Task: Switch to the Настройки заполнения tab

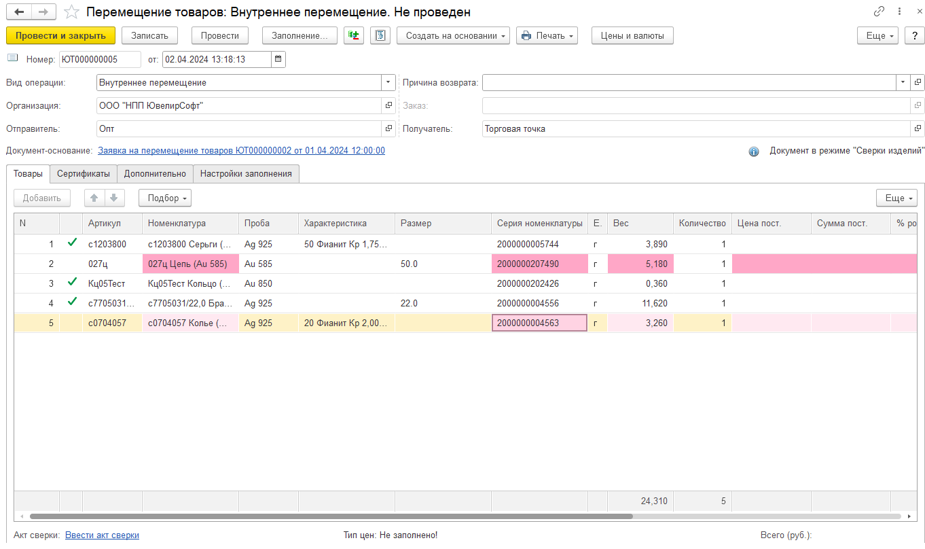Action: (x=246, y=174)
